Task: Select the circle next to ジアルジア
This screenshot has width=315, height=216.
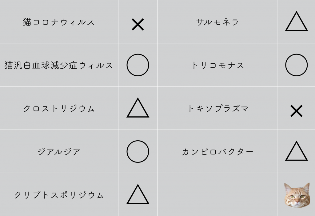Action: 138,151
